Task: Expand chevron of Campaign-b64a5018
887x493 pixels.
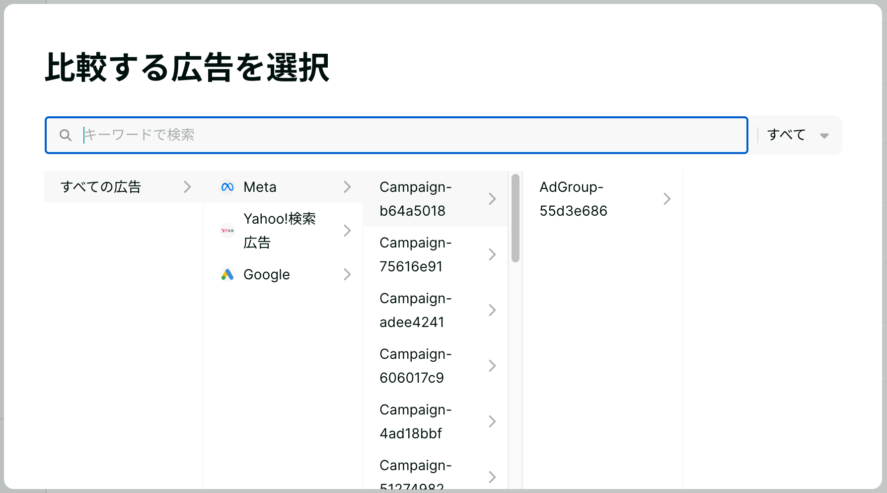Action: tap(492, 199)
